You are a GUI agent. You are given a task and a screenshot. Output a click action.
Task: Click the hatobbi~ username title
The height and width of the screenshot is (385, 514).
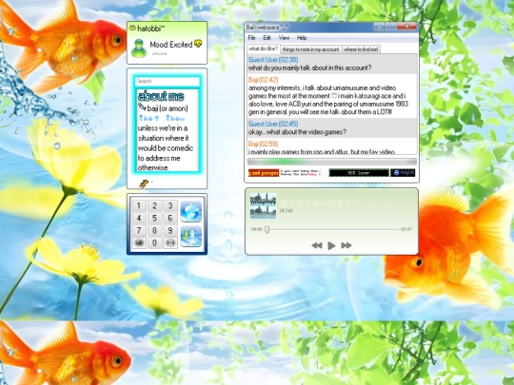[x=150, y=29]
